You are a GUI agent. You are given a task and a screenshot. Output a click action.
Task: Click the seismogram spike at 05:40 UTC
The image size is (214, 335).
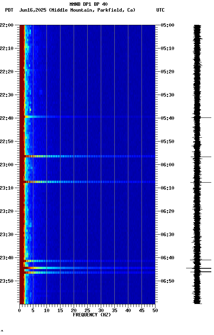202,118
